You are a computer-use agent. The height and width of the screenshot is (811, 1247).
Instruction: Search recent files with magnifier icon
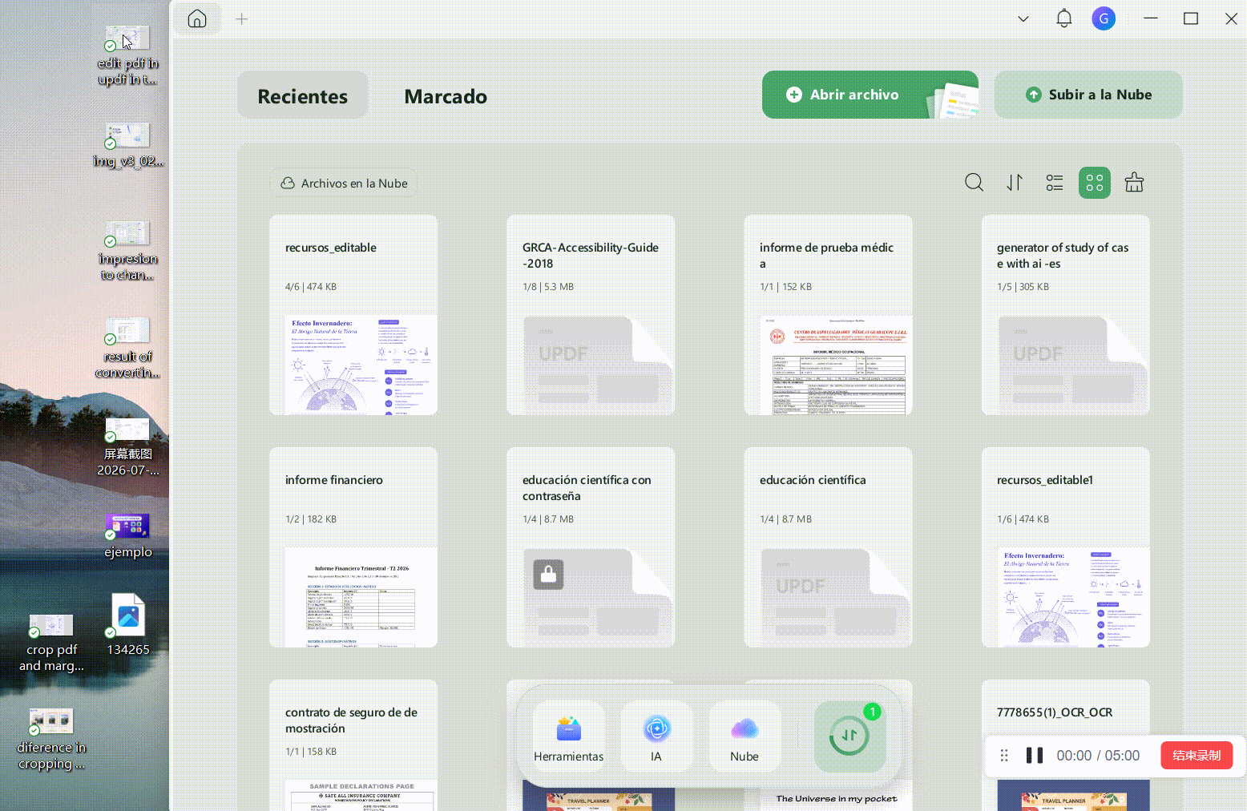click(975, 183)
